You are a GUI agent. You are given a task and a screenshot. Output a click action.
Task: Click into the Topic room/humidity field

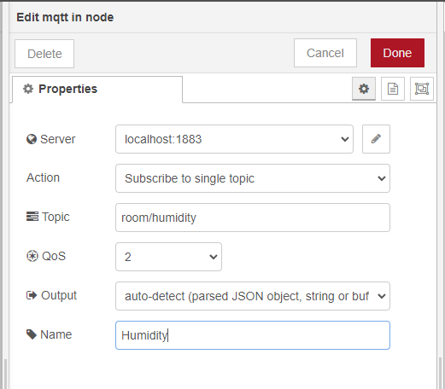click(253, 218)
